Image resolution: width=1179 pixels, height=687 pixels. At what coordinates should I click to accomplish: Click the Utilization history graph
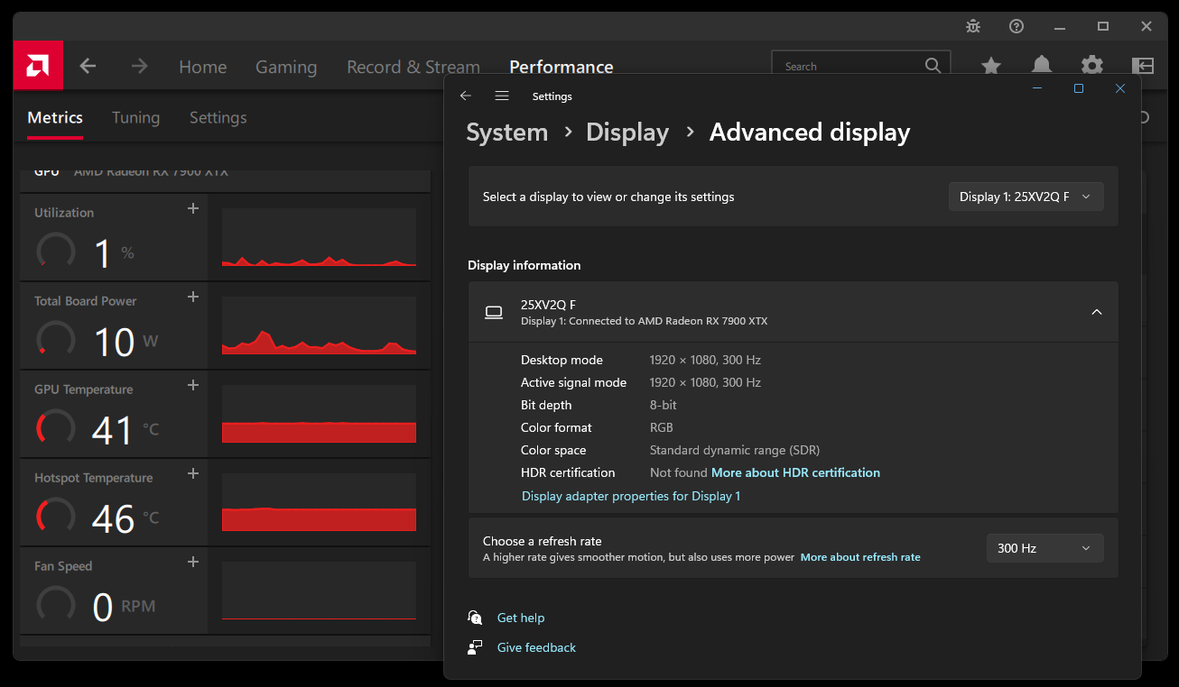(x=319, y=238)
